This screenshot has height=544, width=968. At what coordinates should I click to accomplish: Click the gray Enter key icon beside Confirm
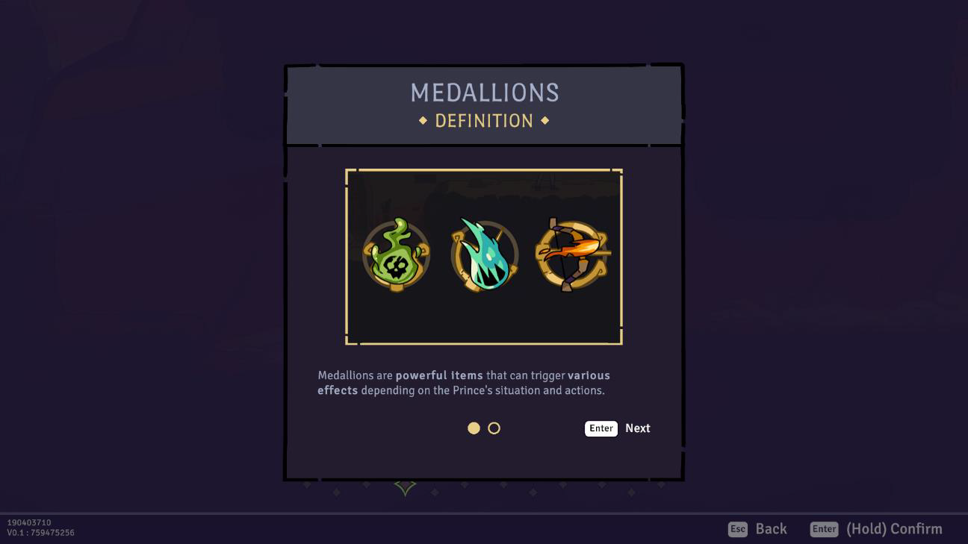[x=825, y=529]
